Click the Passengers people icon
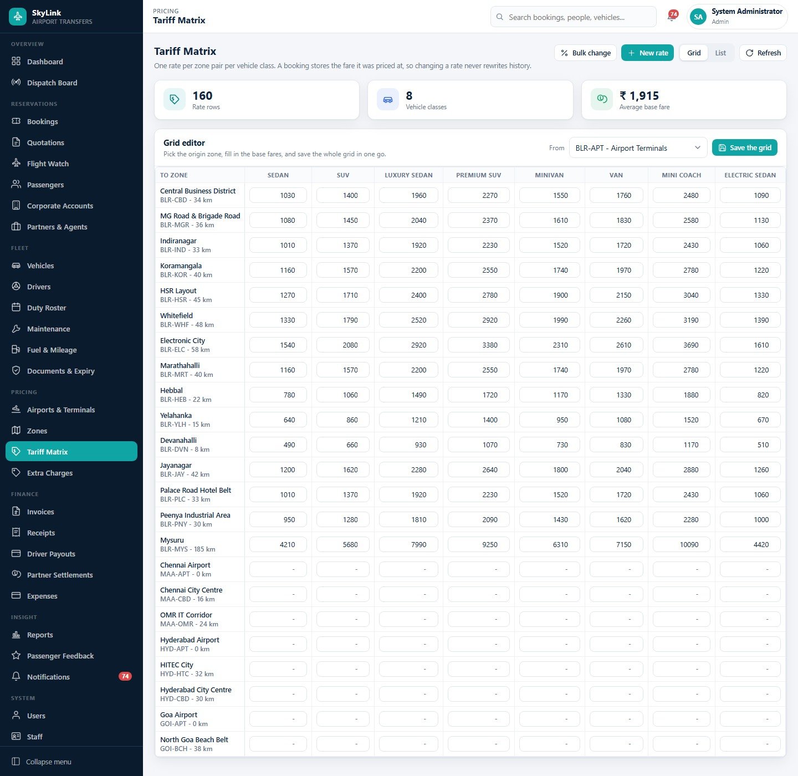The width and height of the screenshot is (798, 776). 16,185
